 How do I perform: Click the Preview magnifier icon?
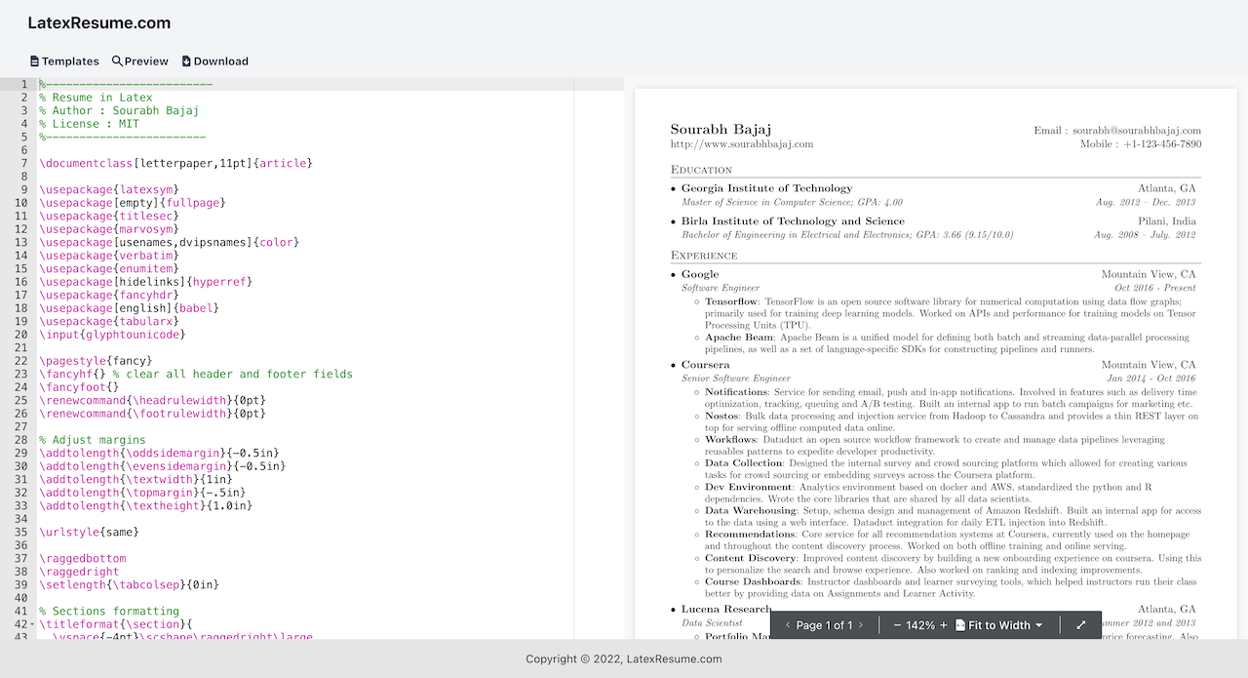[x=117, y=60]
